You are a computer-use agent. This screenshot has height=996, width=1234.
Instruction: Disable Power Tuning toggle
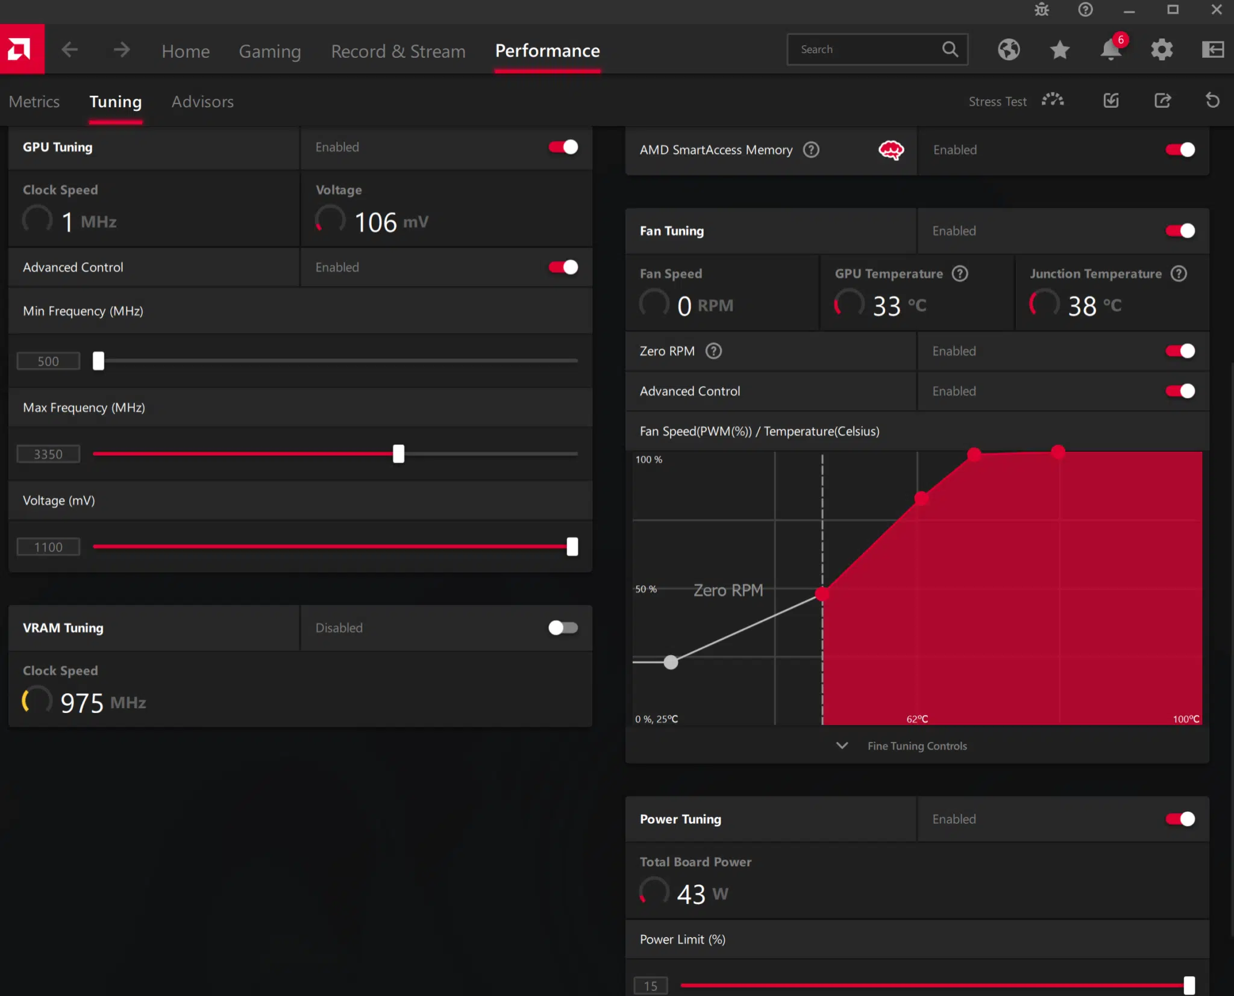point(1180,819)
